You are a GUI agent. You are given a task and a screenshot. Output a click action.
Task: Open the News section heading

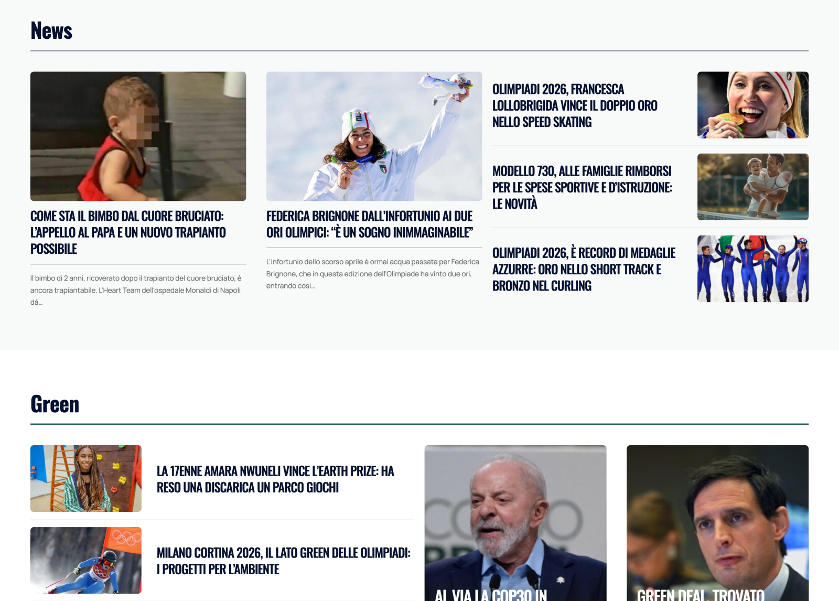[51, 30]
